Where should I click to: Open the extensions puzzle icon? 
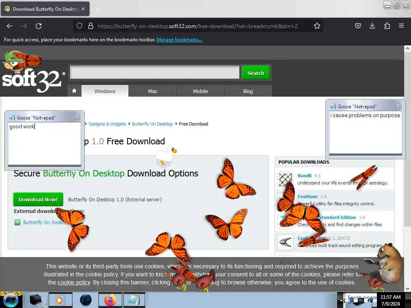[387, 26]
